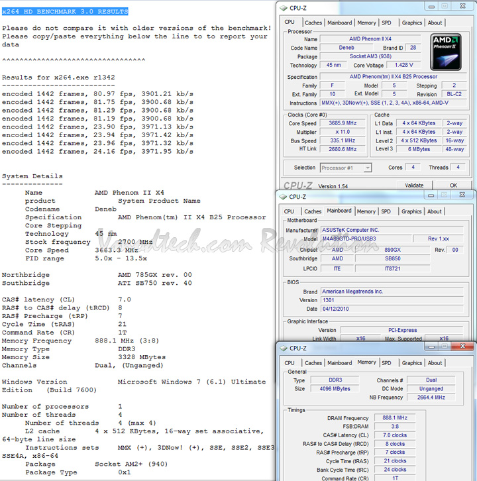The height and width of the screenshot is (481, 477).
Task: Click the AMD Phenom II processor logo
Action: 446,52
